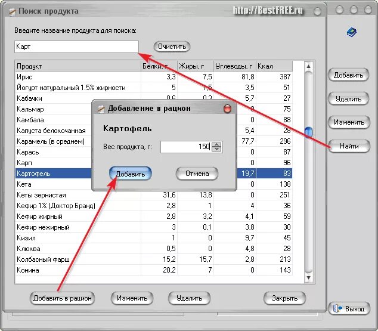Viewport: 378px width, 331px height.
Task: Select Кефир 1% (Доктор Бранд) row
Action: [154, 206]
